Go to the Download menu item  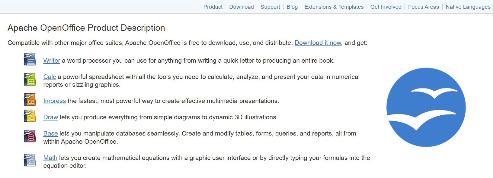pyautogui.click(x=242, y=7)
